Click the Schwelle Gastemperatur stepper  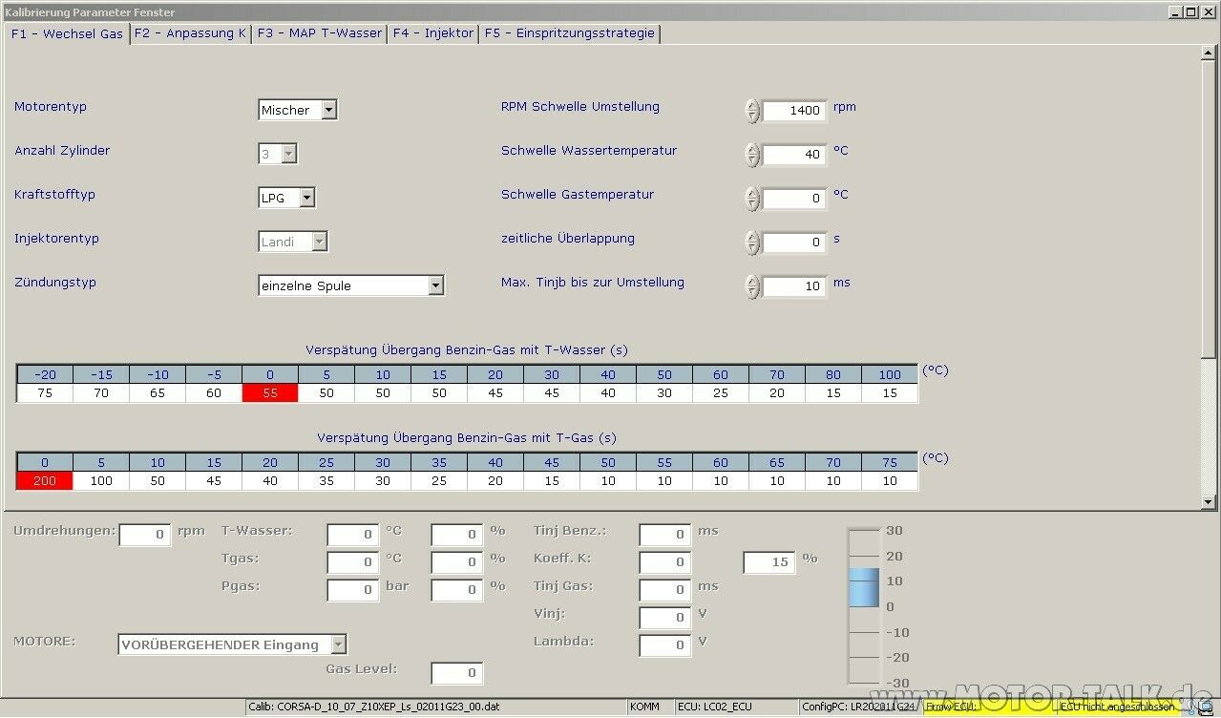coord(752,198)
